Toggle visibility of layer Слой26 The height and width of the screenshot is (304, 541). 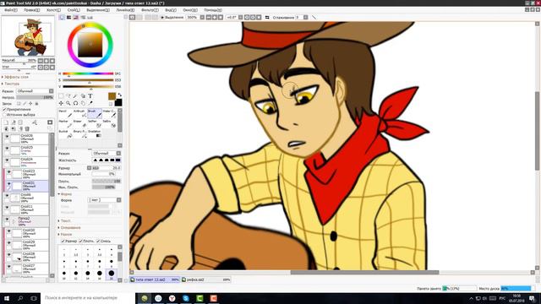[7, 137]
